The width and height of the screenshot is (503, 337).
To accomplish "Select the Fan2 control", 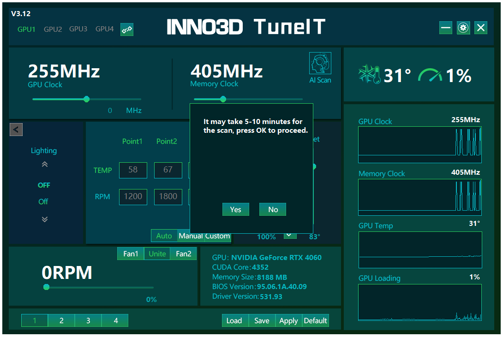I will (x=184, y=254).
